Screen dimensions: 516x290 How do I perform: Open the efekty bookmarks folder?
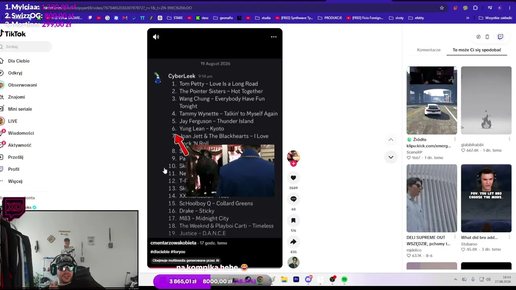point(416,18)
